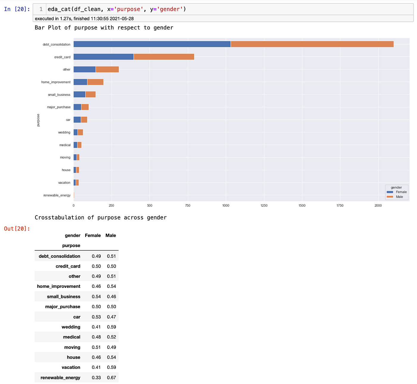Click the vacation bar segment

[x=76, y=182]
